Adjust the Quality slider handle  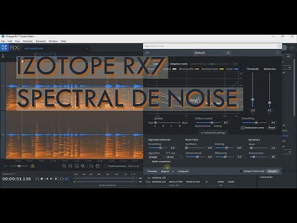[155, 123]
